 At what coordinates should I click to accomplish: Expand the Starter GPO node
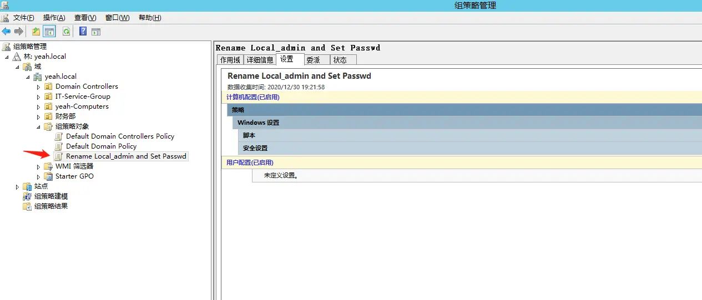39,177
